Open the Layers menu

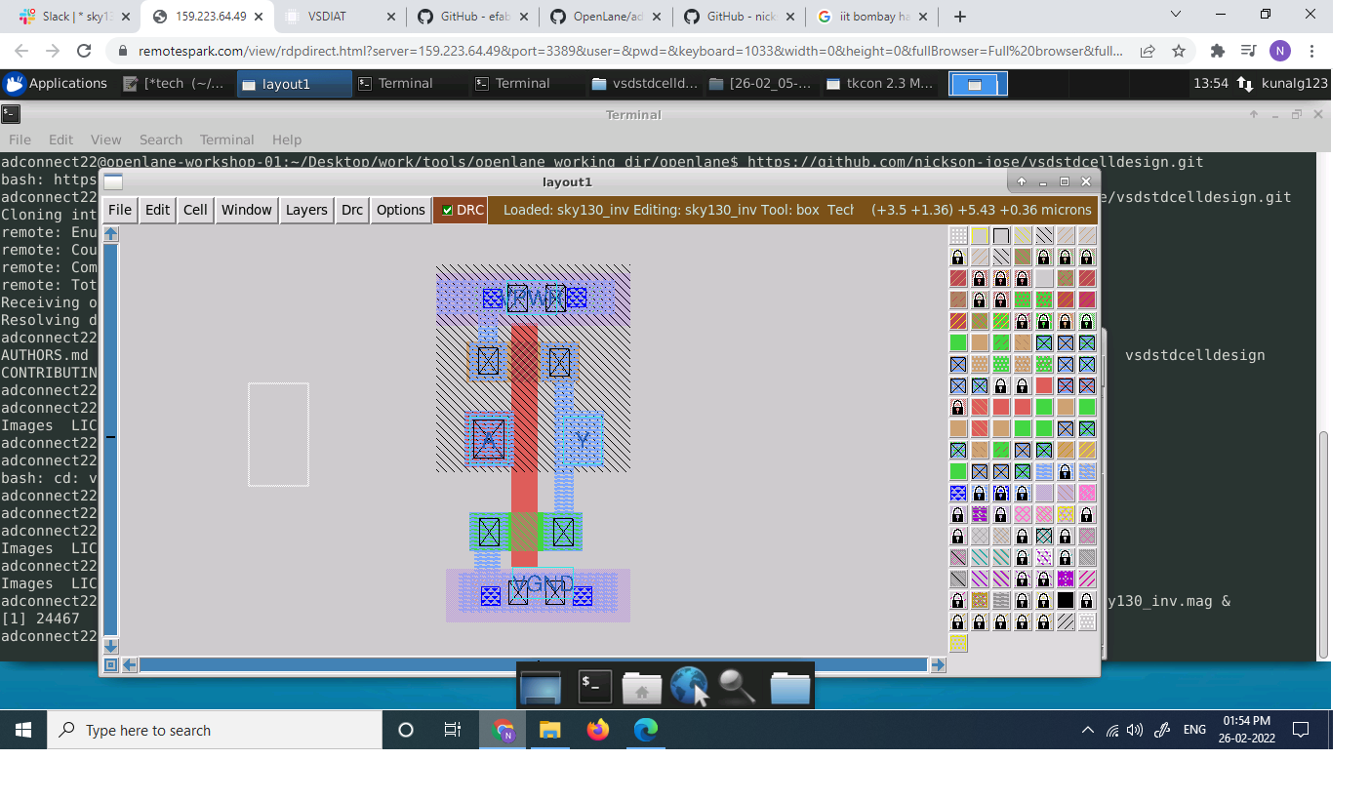pos(305,210)
